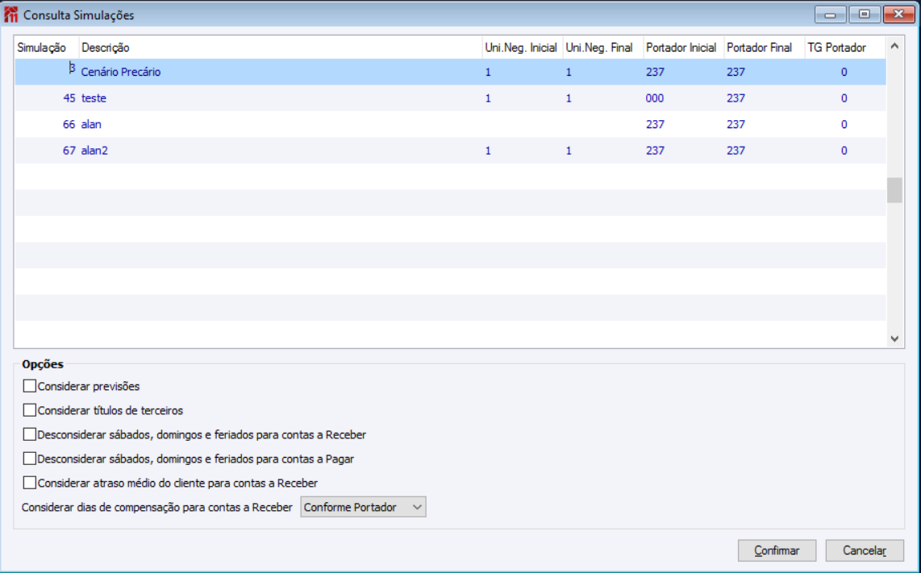Click the Portador Inicial column header
The height and width of the screenshot is (573, 921).
click(683, 48)
